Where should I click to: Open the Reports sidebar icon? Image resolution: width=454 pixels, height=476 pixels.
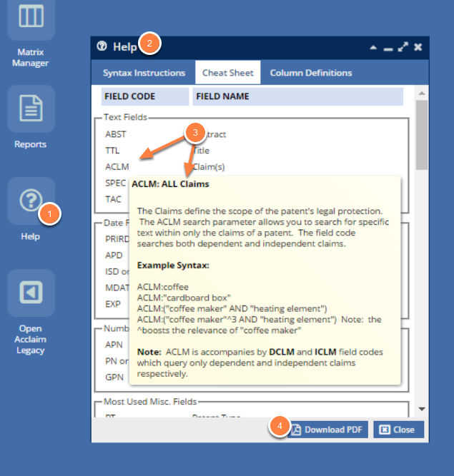31,108
